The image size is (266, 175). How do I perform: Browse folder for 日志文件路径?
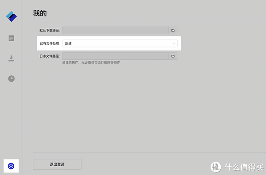pyautogui.click(x=173, y=56)
